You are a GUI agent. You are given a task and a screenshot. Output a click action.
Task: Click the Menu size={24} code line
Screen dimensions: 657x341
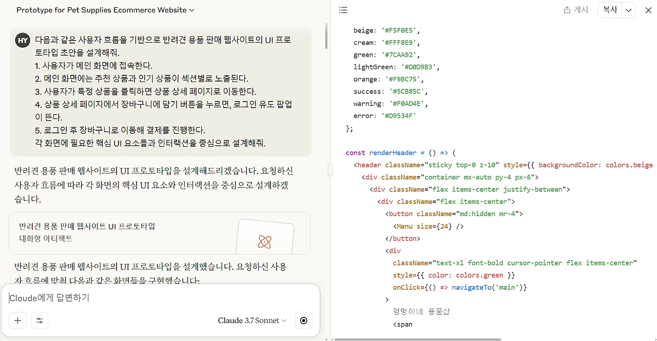tap(429, 226)
